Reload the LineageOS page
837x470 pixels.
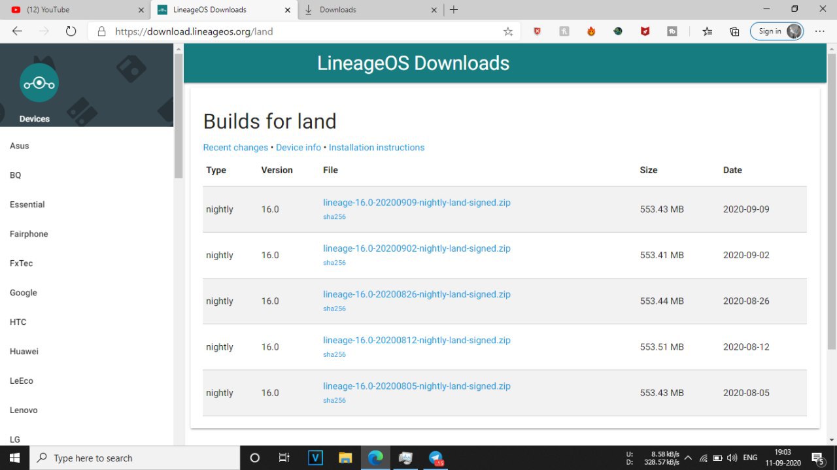(x=71, y=31)
